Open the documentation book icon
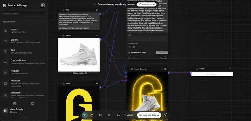 pos(33,103)
